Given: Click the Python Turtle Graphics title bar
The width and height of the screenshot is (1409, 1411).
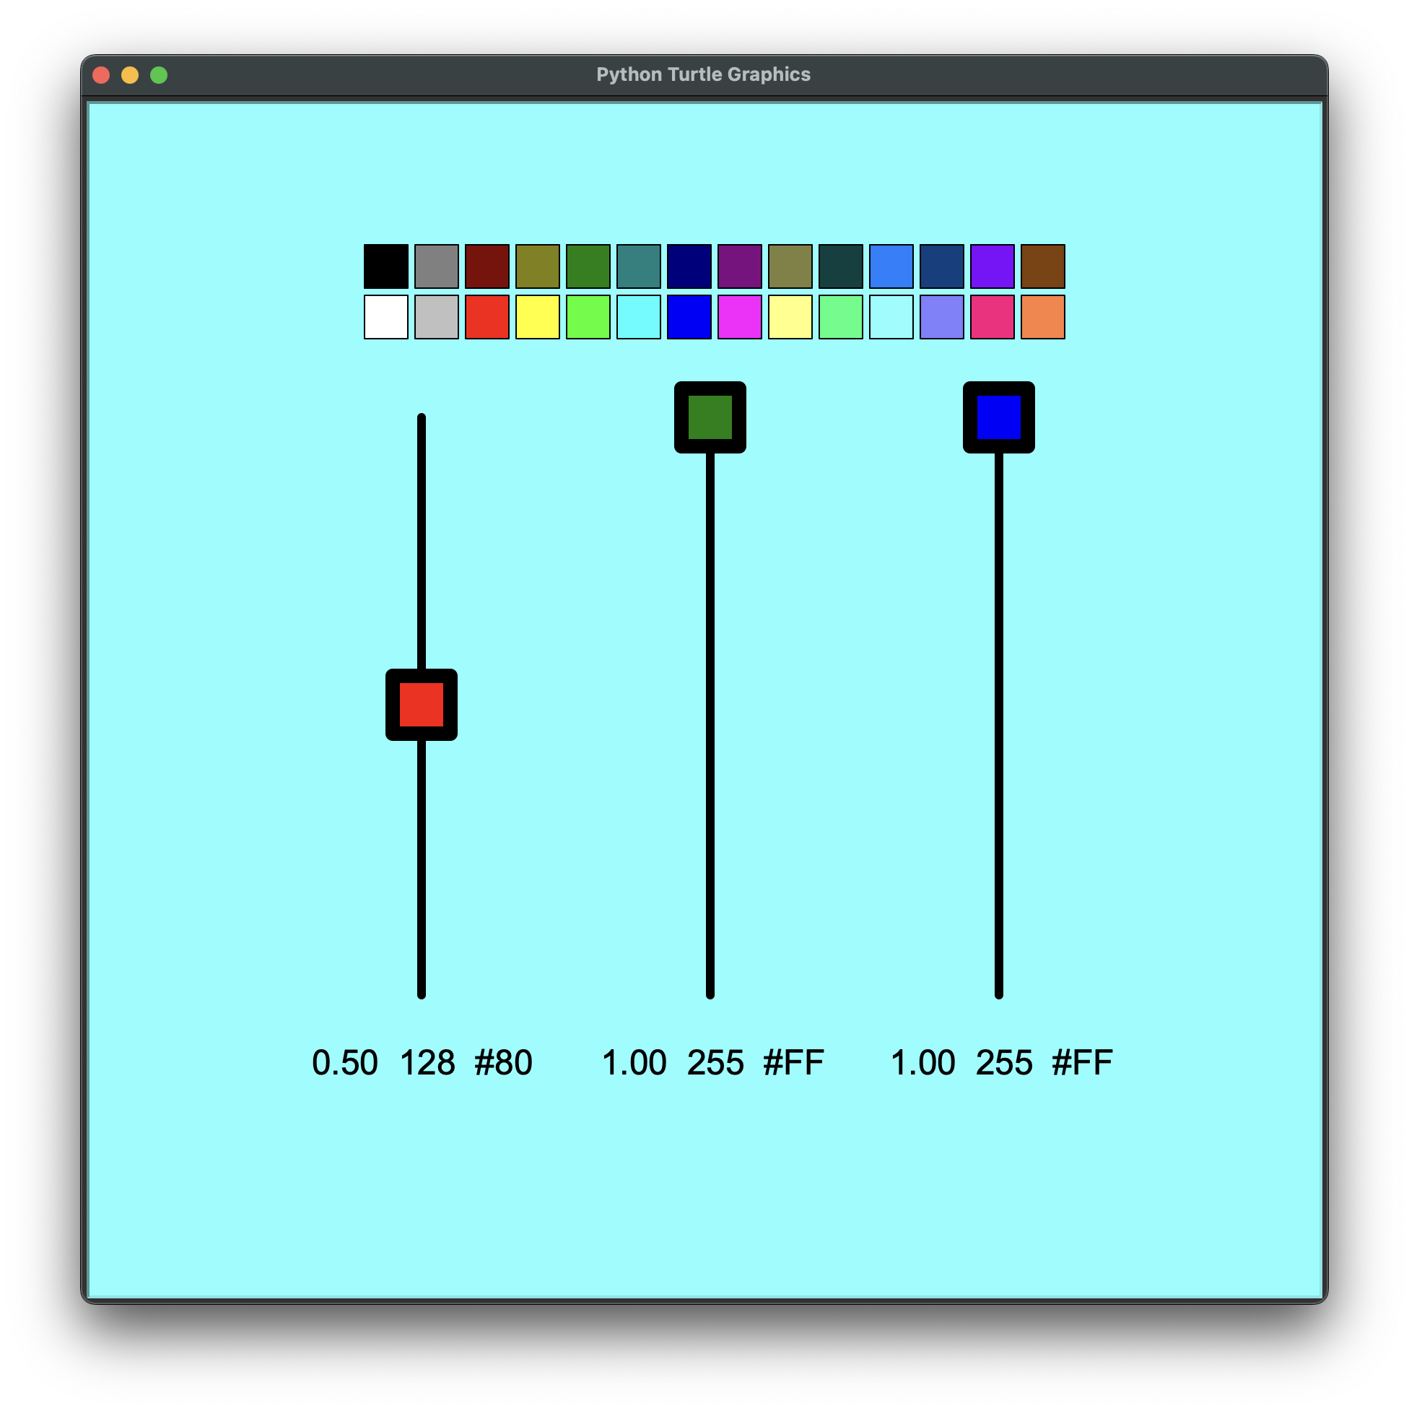Looking at the screenshot, I should (x=703, y=74).
